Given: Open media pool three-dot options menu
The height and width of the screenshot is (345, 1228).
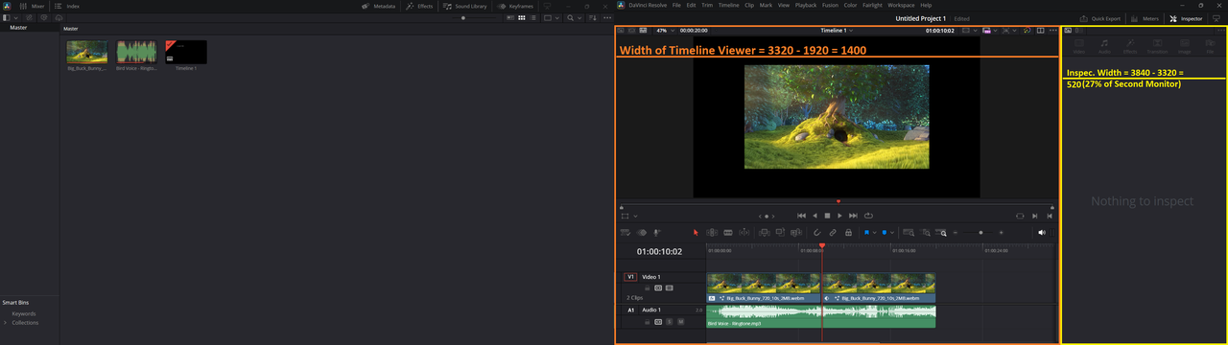Looking at the screenshot, I should 607,17.
